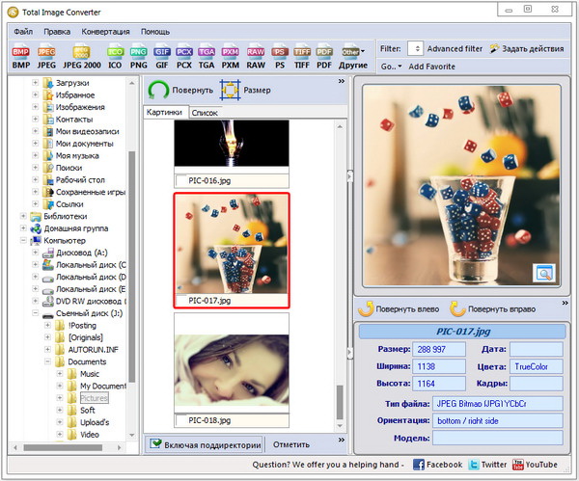Convert to BMP format icon
The width and height of the screenshot is (579, 481).
(x=19, y=54)
